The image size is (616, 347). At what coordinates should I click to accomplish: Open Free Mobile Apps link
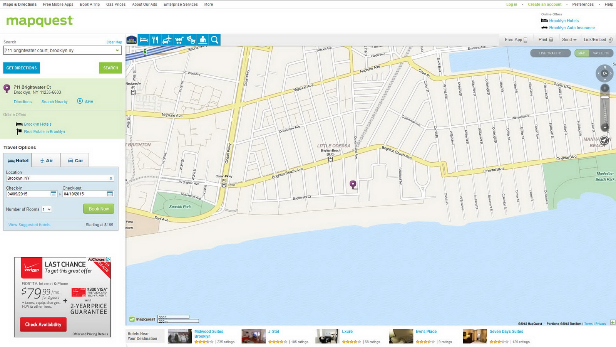tap(58, 4)
